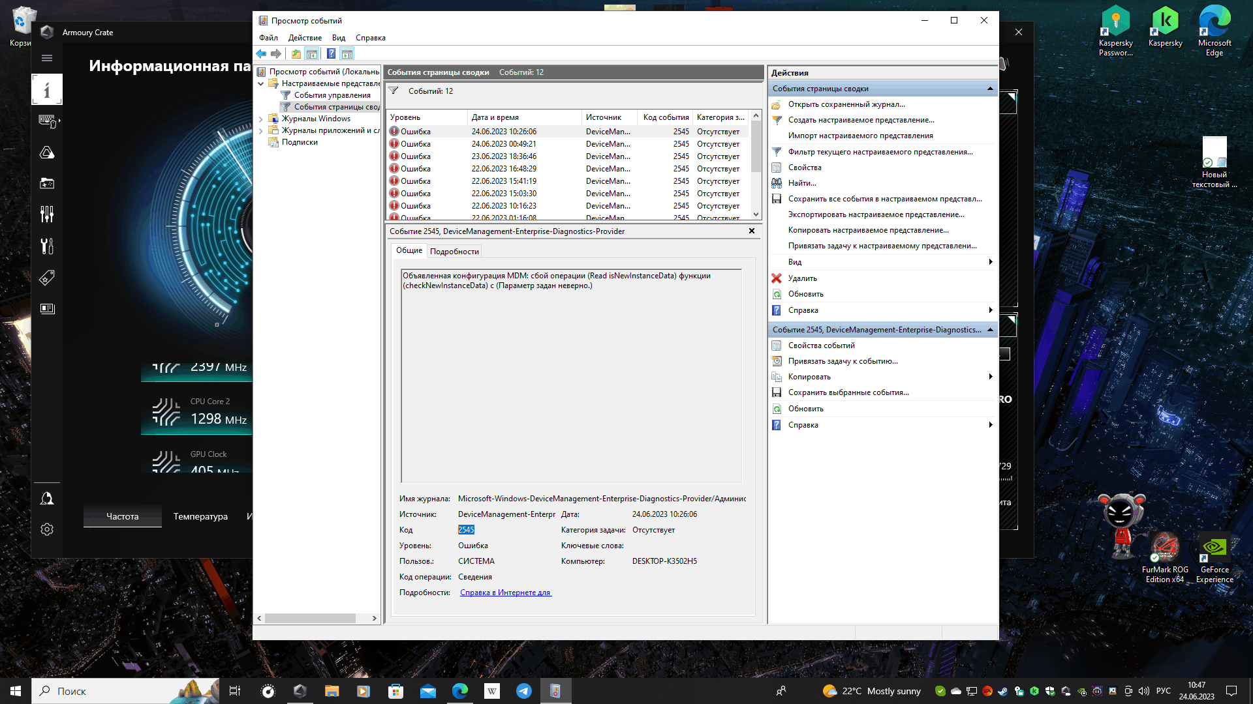The image size is (1253, 704).
Task: Toggle Температура tab in Armoury Crate
Action: click(x=200, y=517)
